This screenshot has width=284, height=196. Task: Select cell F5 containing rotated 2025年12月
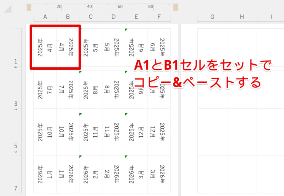(159, 132)
